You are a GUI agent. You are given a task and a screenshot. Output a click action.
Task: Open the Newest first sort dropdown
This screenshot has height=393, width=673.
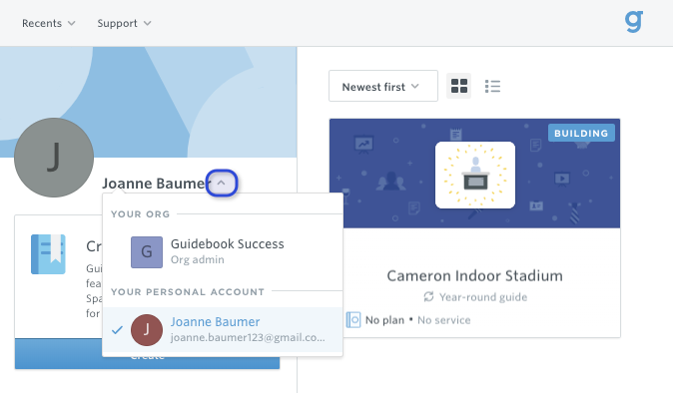coord(383,86)
